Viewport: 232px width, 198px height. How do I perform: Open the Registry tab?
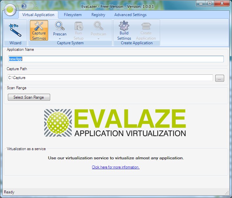coord(98,15)
